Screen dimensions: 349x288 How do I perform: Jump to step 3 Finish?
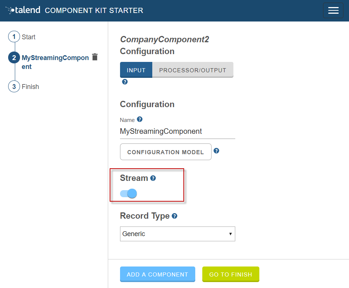point(30,87)
